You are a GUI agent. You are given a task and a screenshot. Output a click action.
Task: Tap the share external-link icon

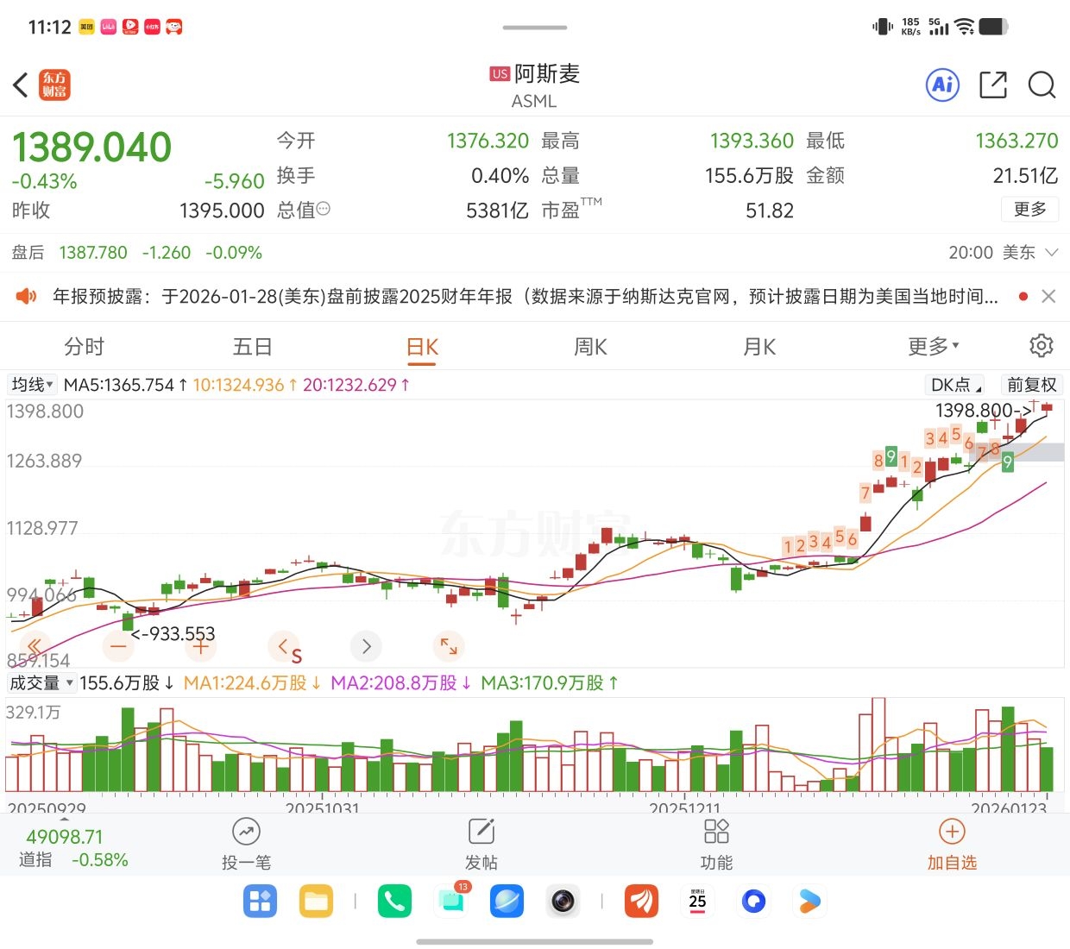(x=993, y=85)
